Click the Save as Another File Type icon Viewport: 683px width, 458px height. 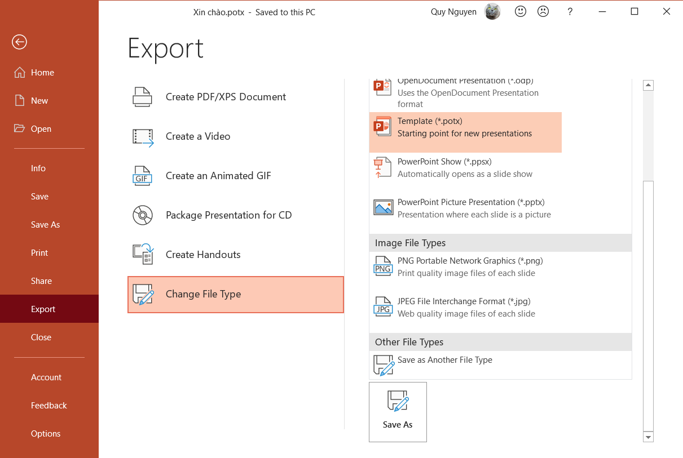384,365
